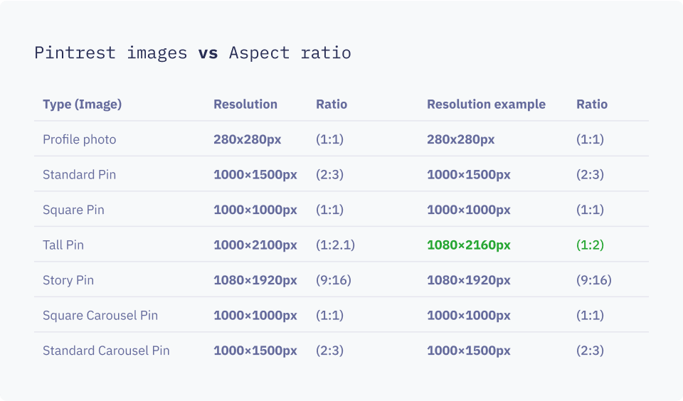The image size is (683, 401).
Task: Select the 'Type (Image)' column header
Action: (82, 105)
